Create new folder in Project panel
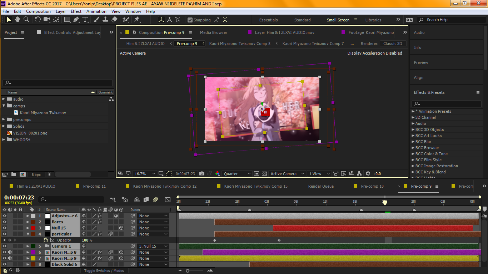488x274 pixels. click(14, 174)
